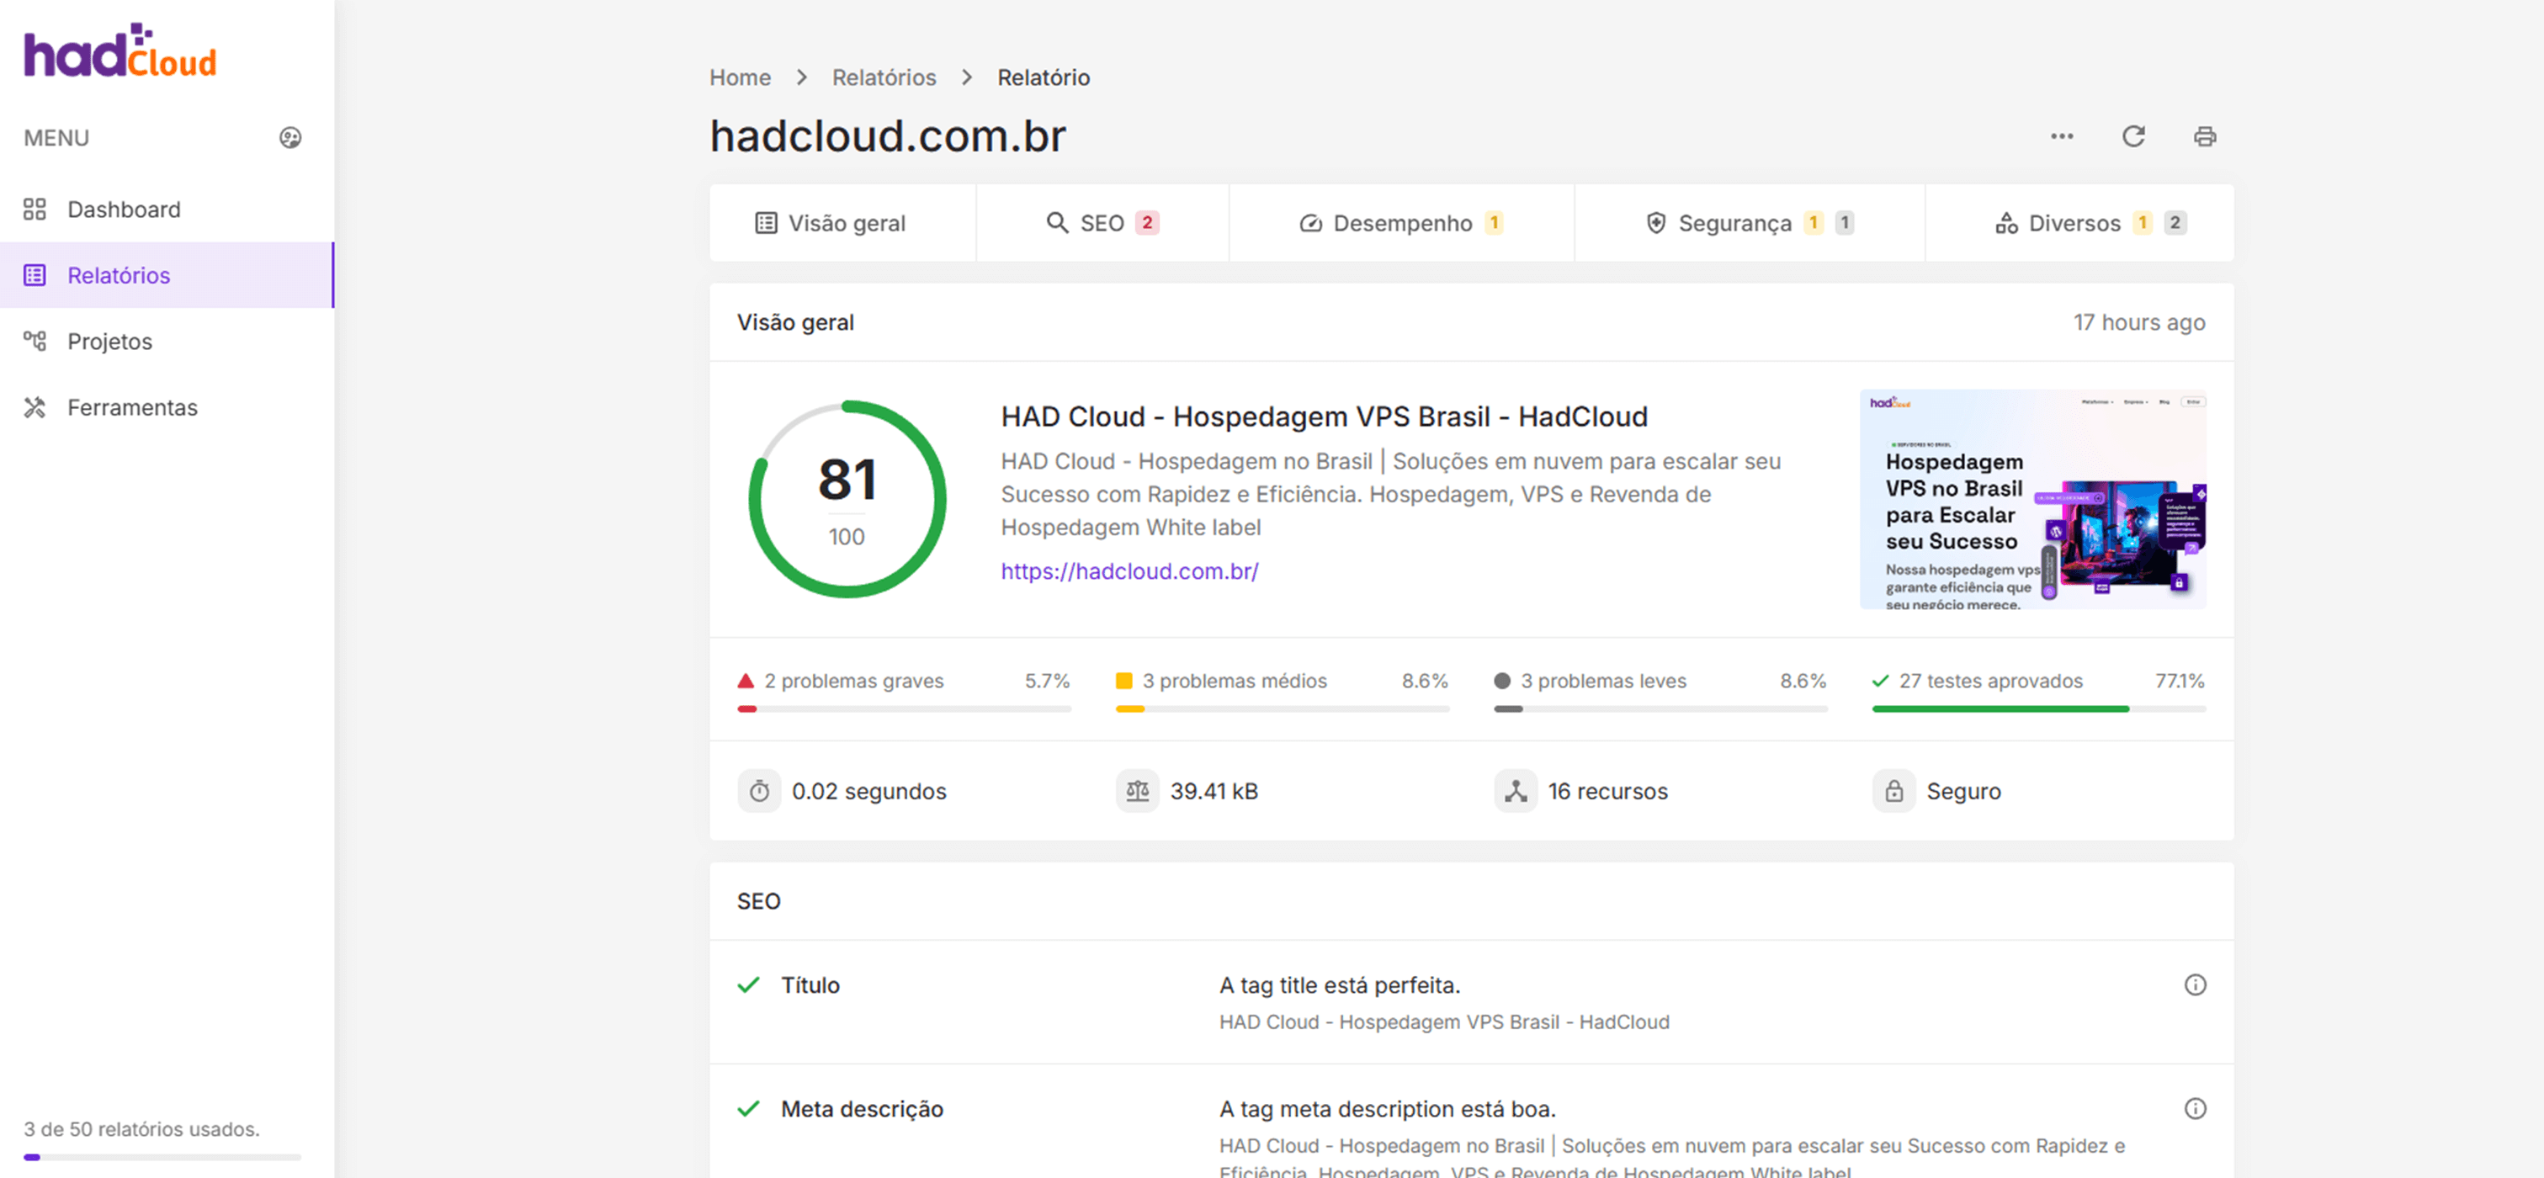Viewport: 2544px width, 1178px height.
Task: Click the shield icon on Segurança tab
Action: 1656,223
